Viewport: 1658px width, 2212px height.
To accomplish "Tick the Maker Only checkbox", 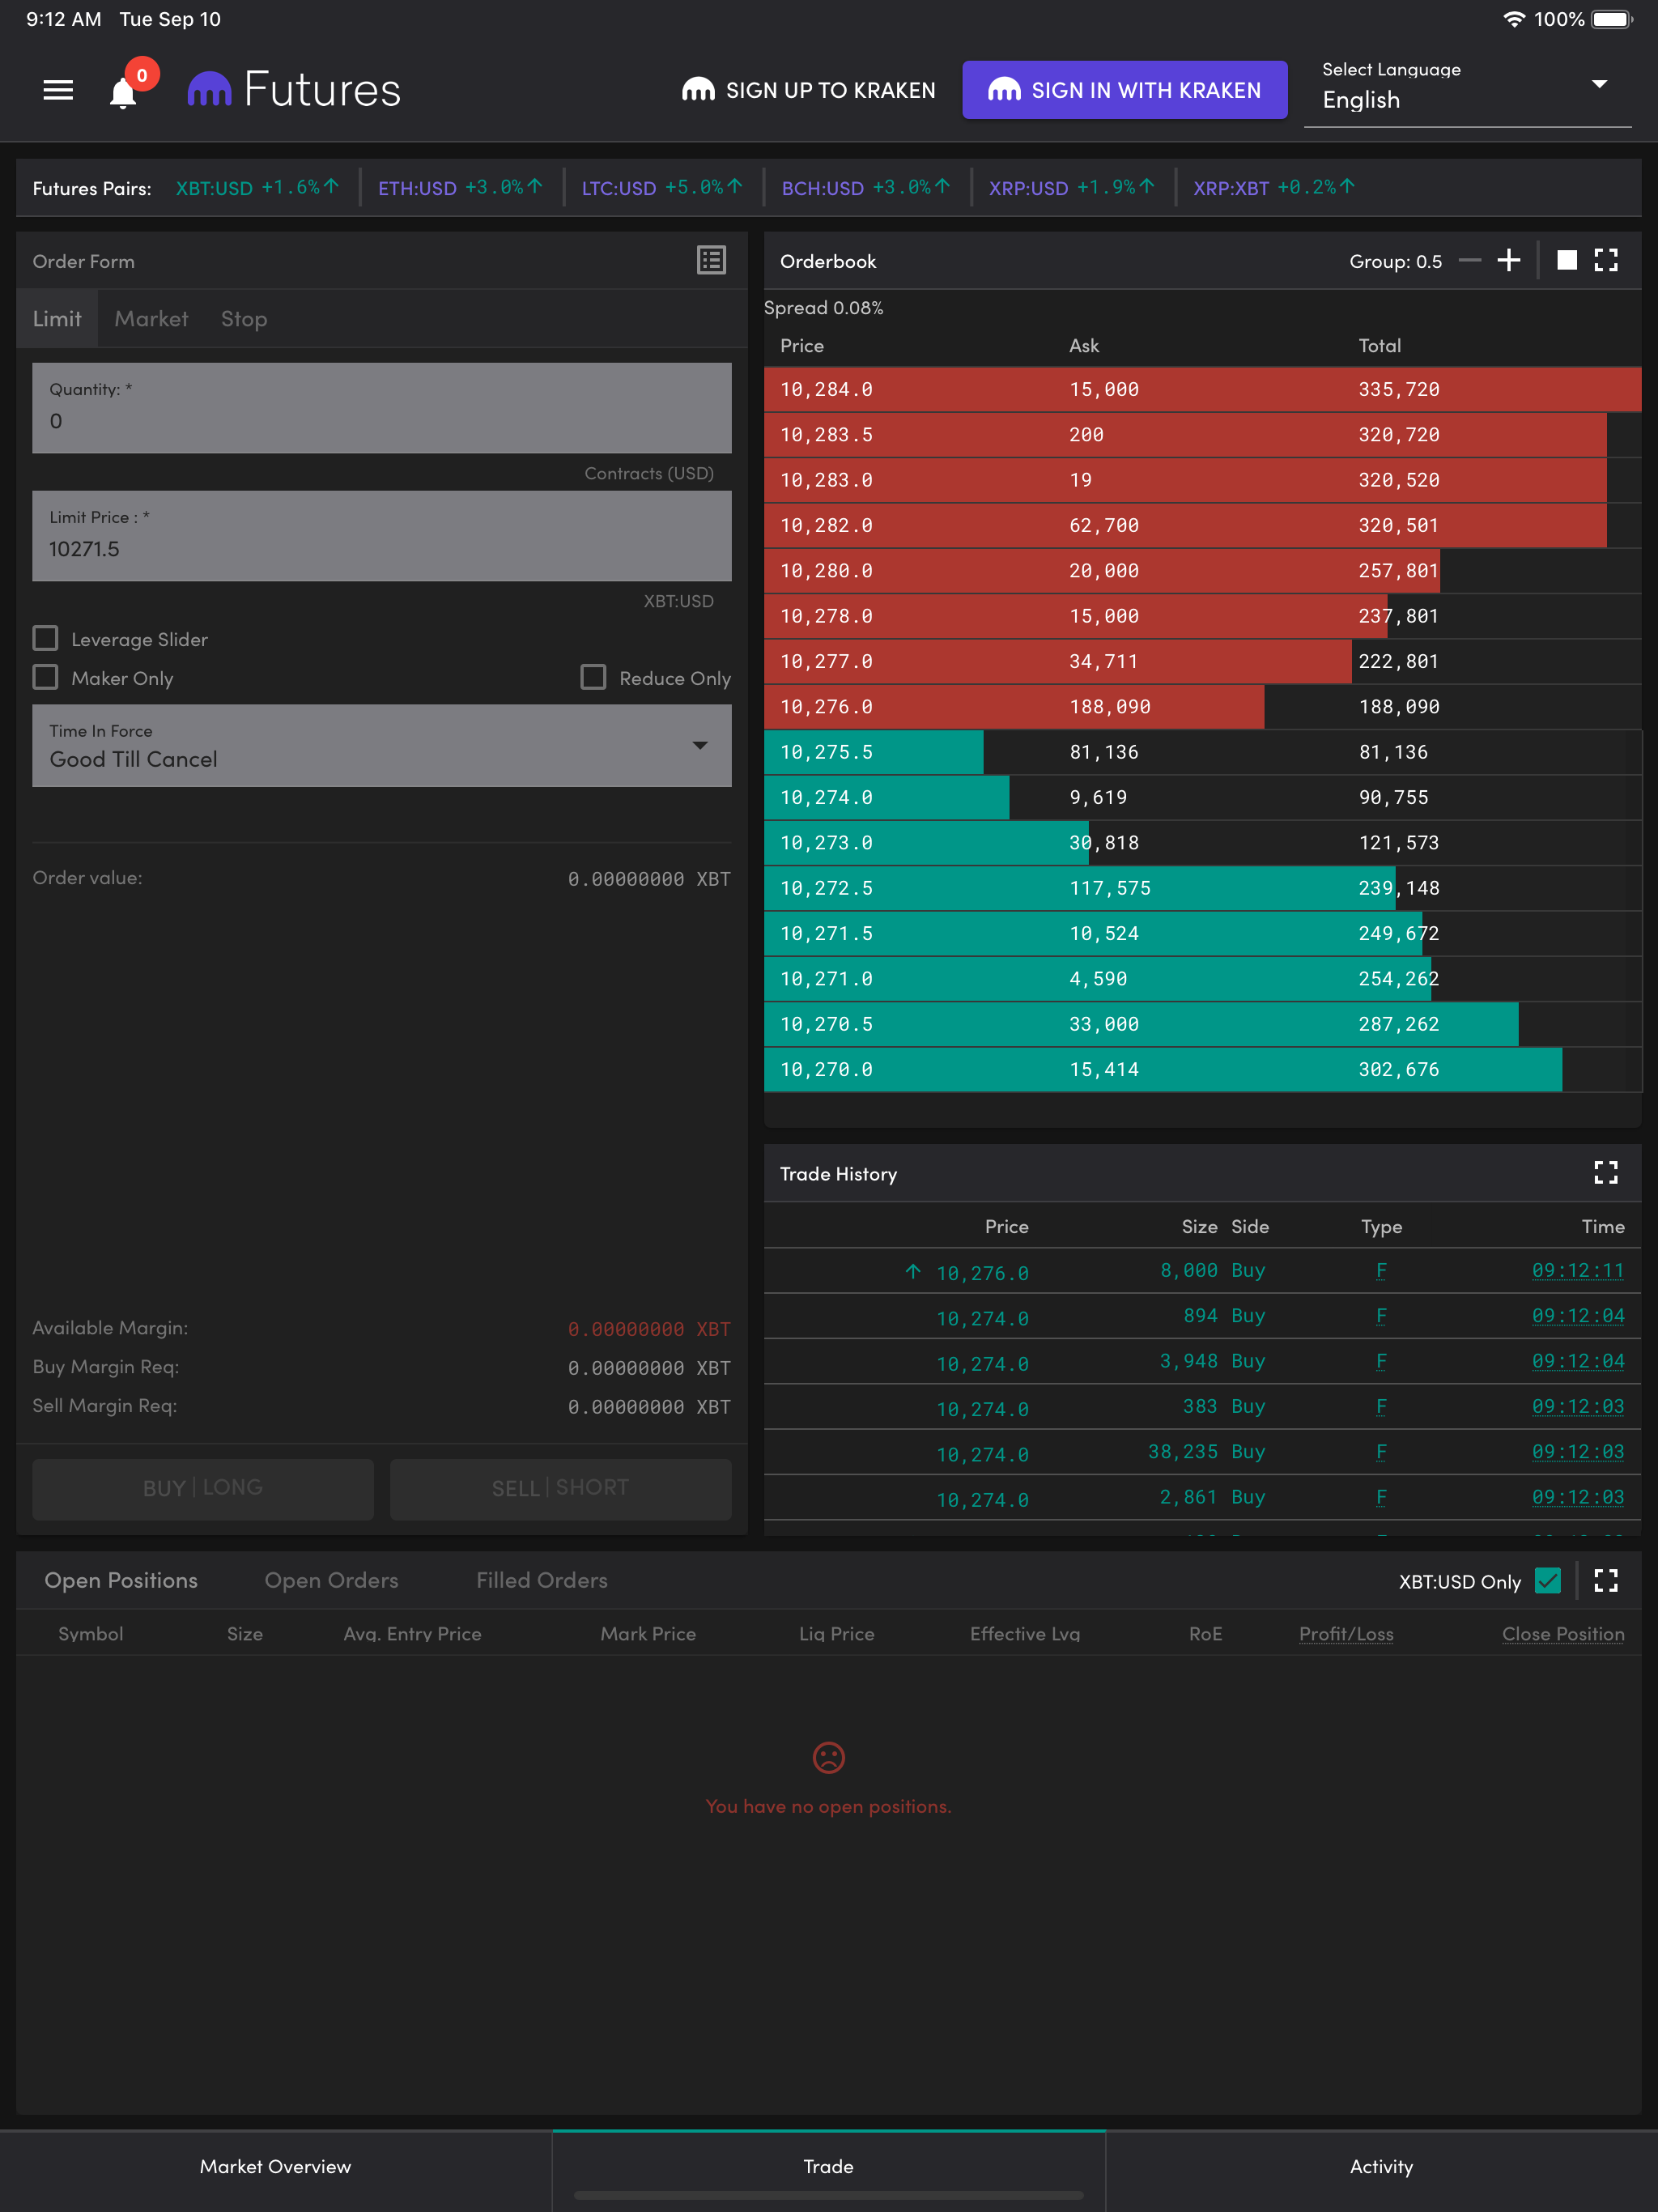I will [46, 677].
